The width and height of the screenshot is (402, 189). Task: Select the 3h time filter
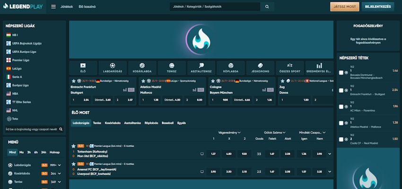[x=29, y=152]
